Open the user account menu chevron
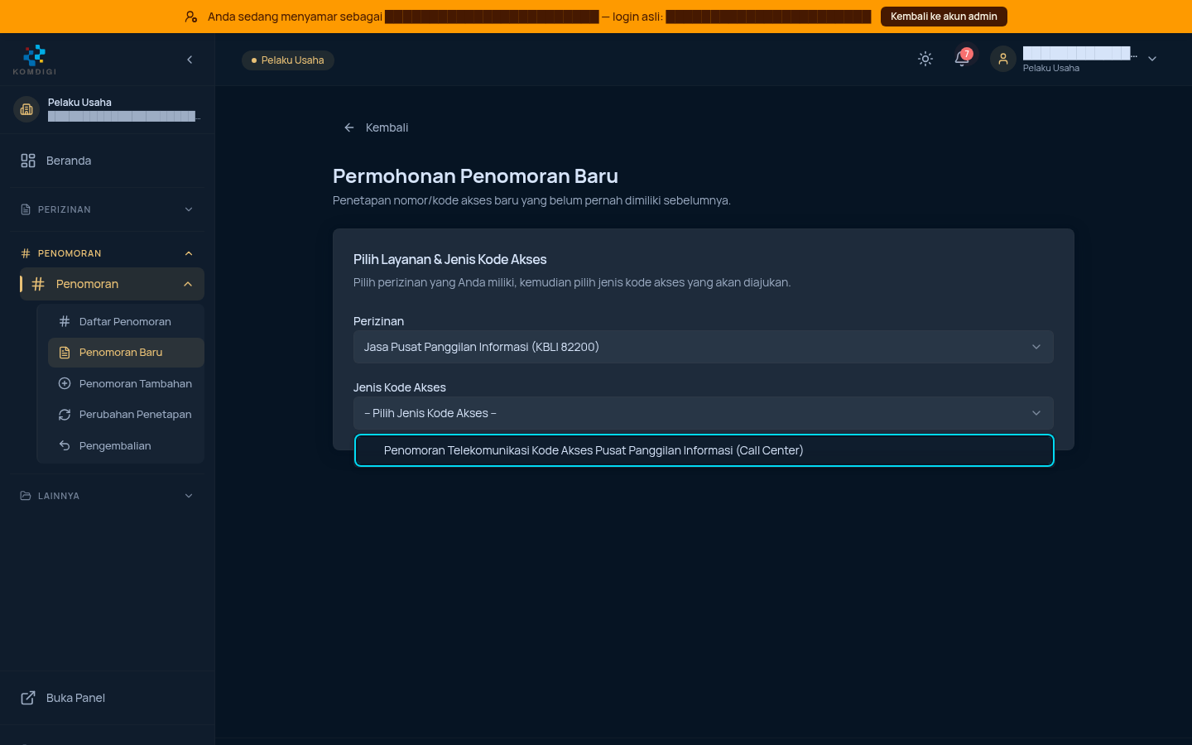Screen dimensions: 1192x745 point(1152,59)
